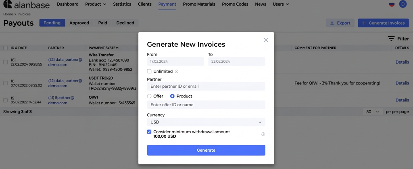Check the row checkbox for invoice 181
413x169 pixels.
pyautogui.click(x=5, y=62)
